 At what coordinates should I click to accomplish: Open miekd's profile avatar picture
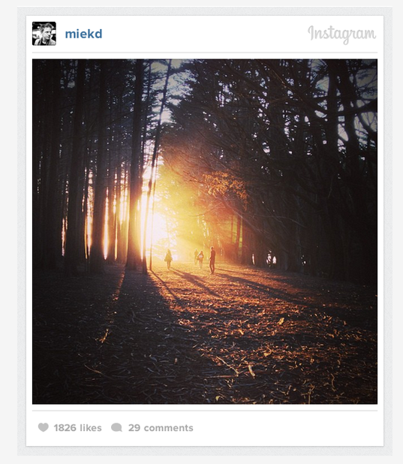click(x=44, y=34)
